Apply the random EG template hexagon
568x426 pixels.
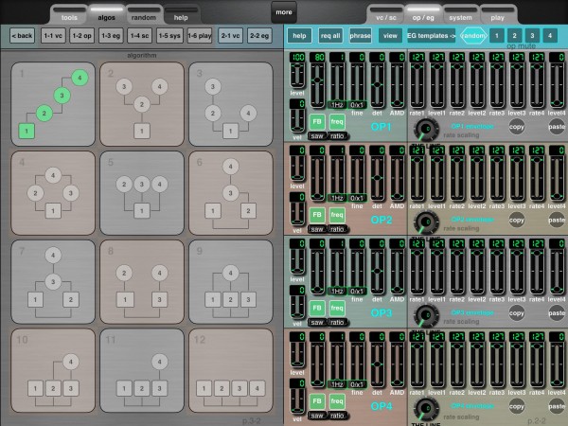[473, 36]
